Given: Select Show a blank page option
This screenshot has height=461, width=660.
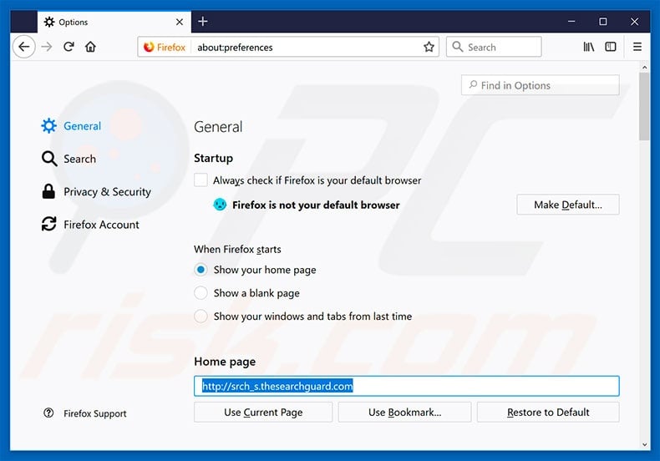Looking at the screenshot, I should point(201,293).
